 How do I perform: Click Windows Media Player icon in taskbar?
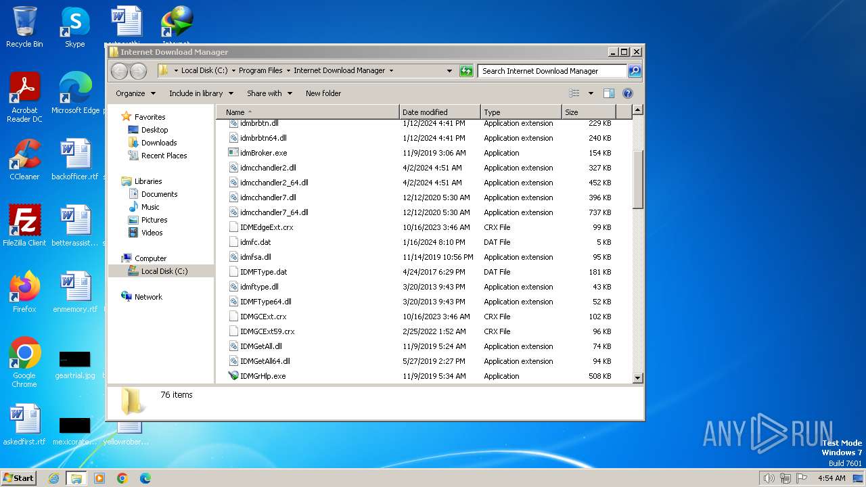99,478
